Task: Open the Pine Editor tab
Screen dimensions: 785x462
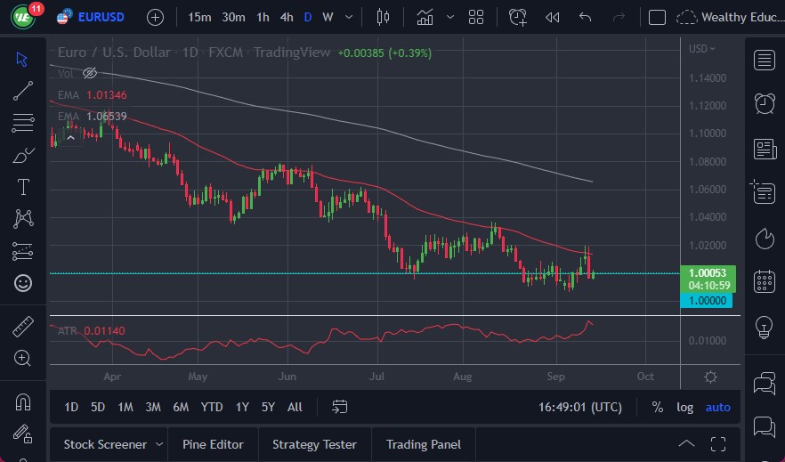Action: [214, 444]
